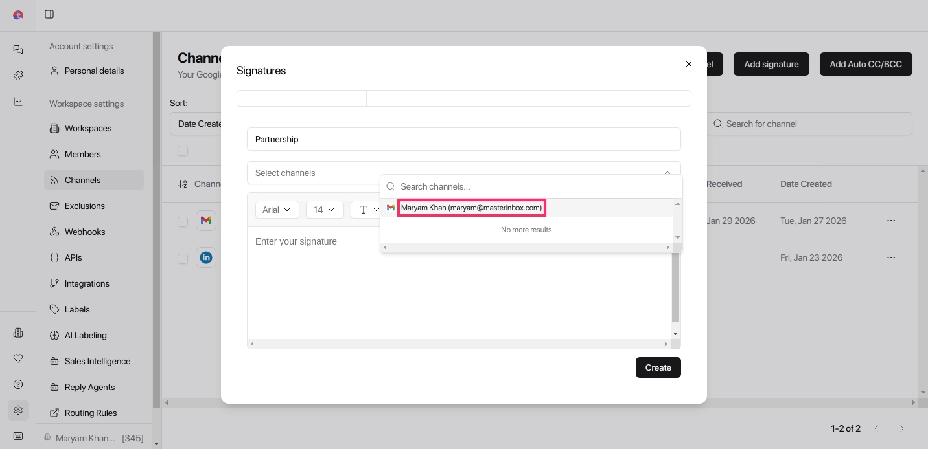Screen dimensions: 928x449
Task: Check the checkbox next to the Gmail channel row
Action: pyautogui.click(x=183, y=222)
